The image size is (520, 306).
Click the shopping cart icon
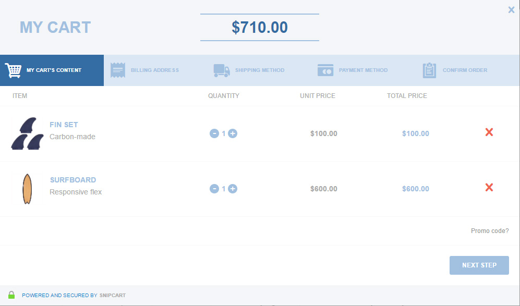13,70
